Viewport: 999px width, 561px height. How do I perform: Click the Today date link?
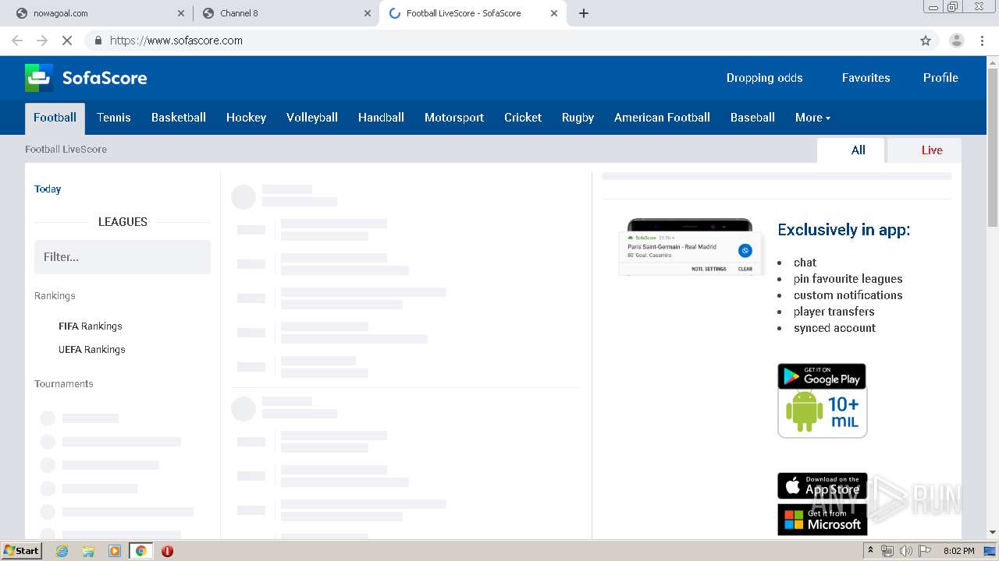(48, 189)
